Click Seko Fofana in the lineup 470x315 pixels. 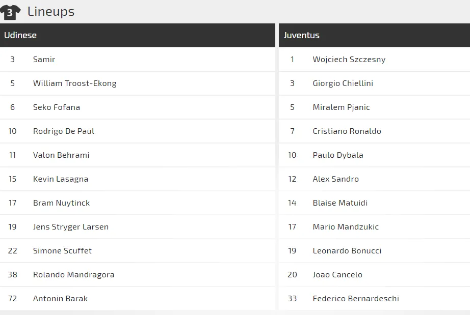click(x=57, y=107)
